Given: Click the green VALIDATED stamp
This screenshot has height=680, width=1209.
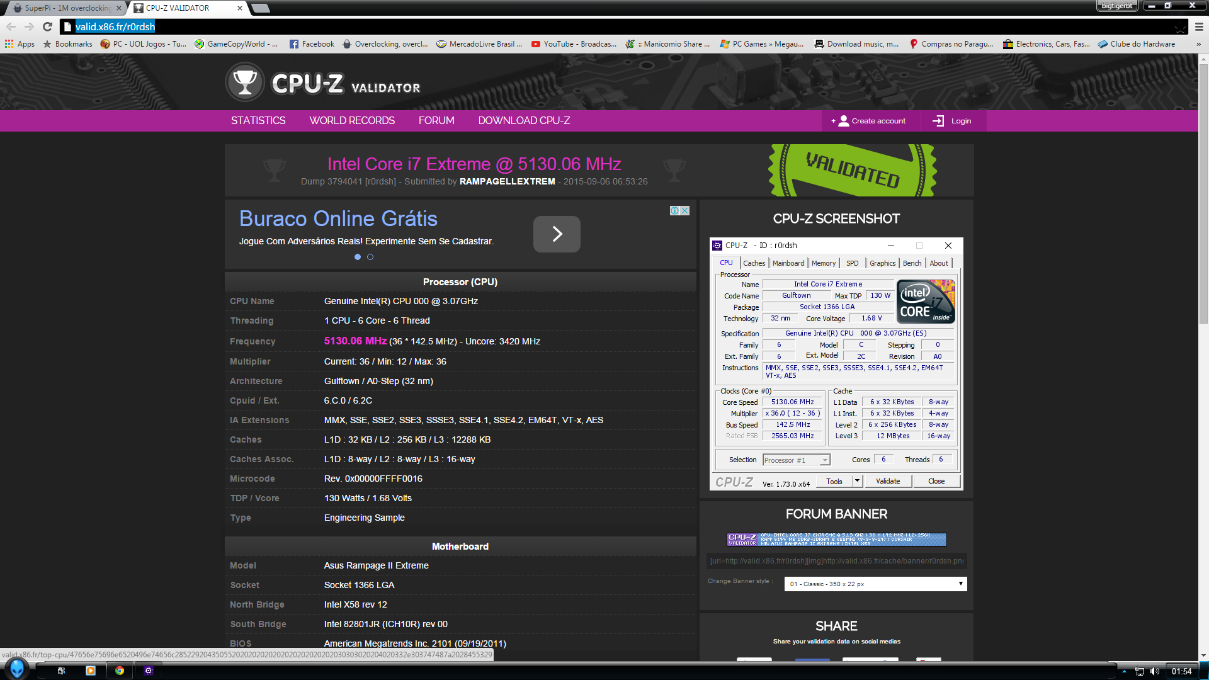Looking at the screenshot, I should [x=853, y=170].
